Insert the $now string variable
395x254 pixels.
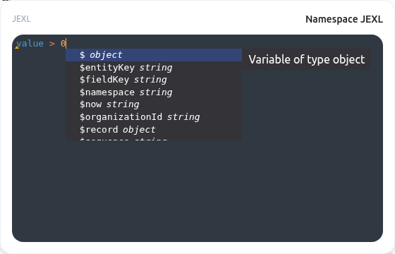[x=154, y=104]
